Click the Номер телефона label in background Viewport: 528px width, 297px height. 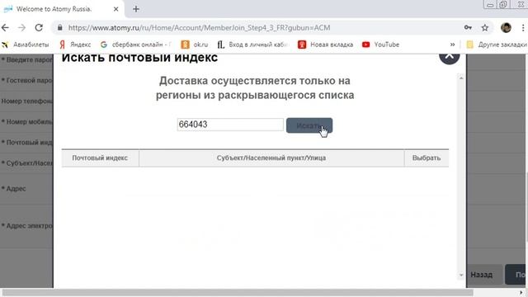click(27, 101)
